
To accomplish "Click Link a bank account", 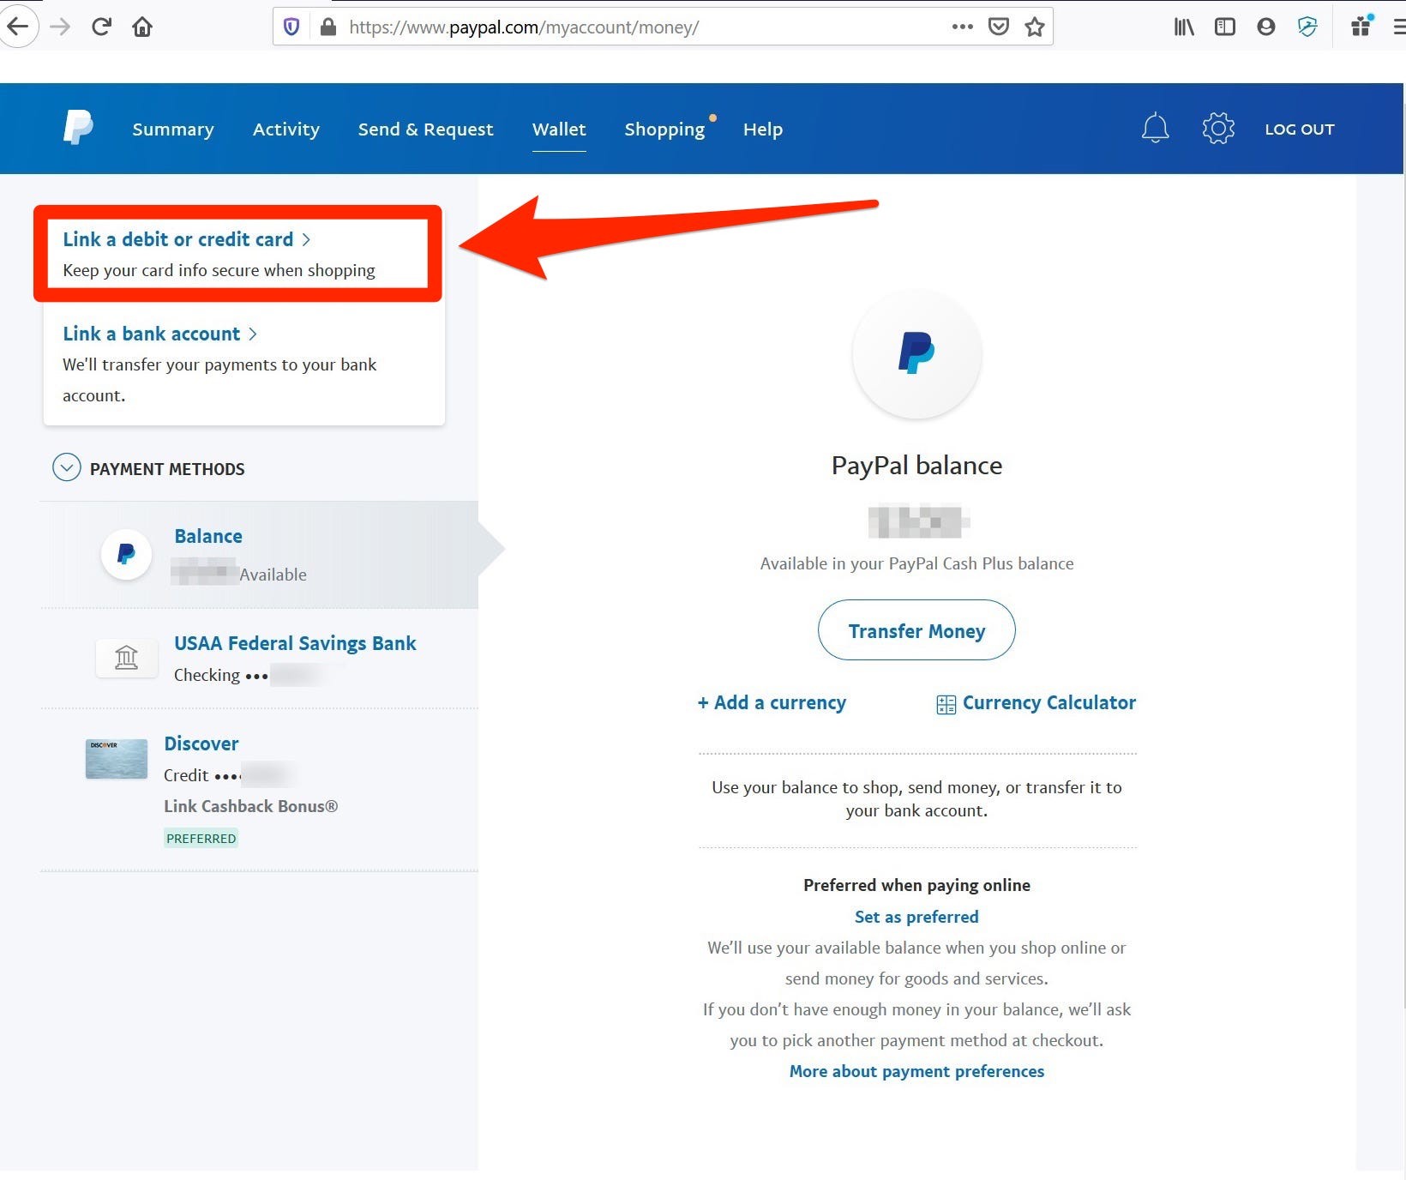I will point(151,334).
